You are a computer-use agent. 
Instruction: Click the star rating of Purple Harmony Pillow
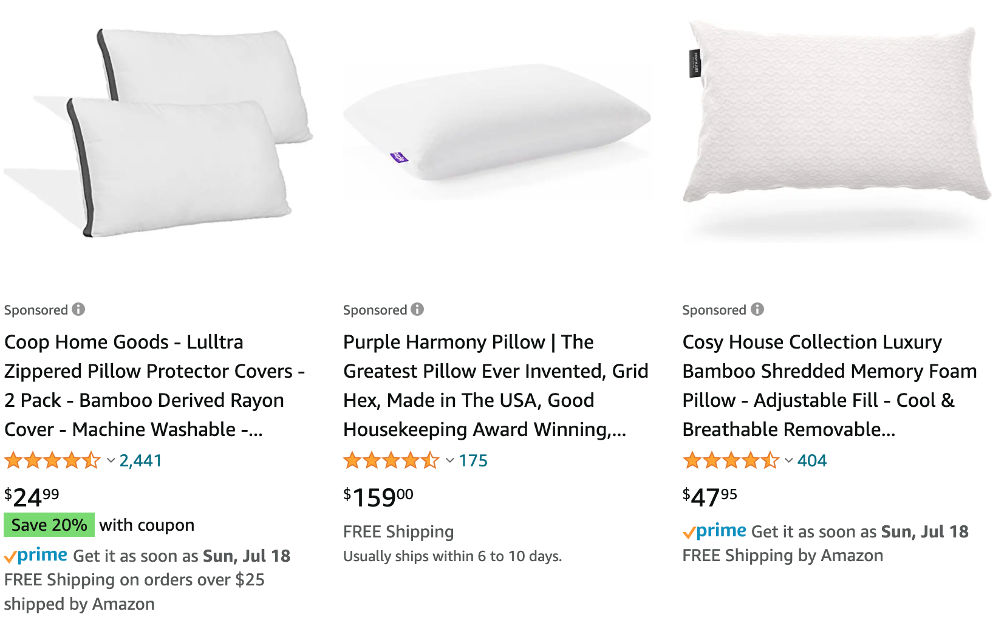(x=391, y=460)
